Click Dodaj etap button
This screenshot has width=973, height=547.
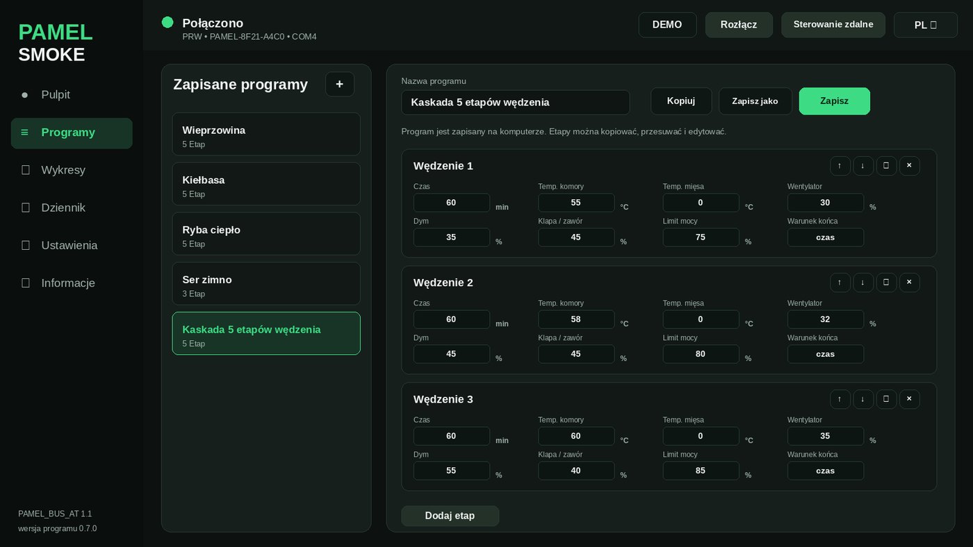pos(450,516)
